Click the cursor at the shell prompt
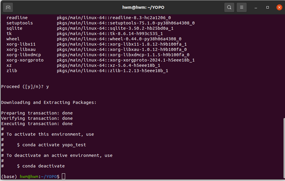Image resolution: width=285 pixels, height=181 pixels. click(x=63, y=176)
